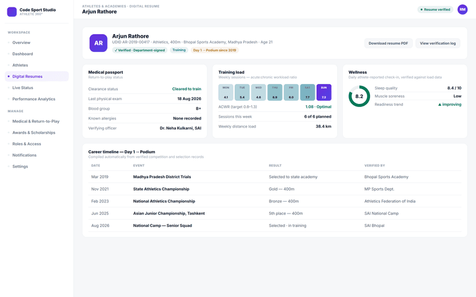Click the EVENT column header
This screenshot has width=476, height=297.
[x=139, y=165]
